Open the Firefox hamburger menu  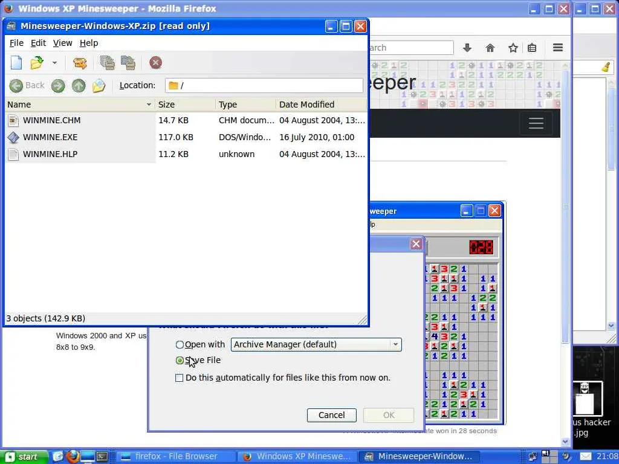pyautogui.click(x=558, y=48)
